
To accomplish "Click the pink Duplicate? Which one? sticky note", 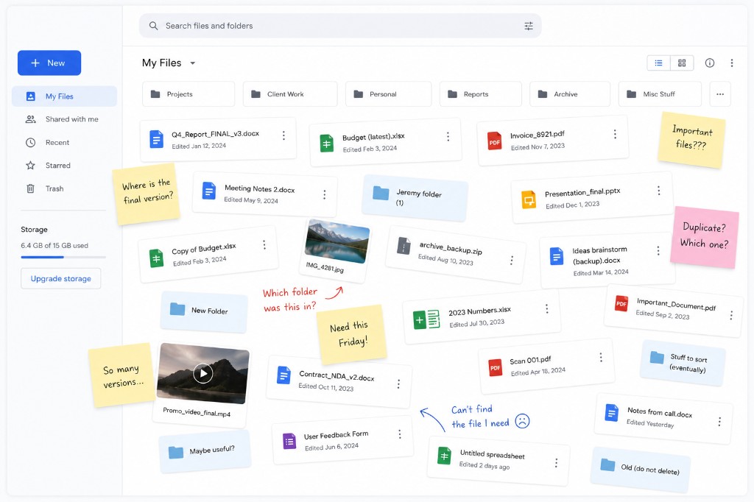I will click(705, 237).
